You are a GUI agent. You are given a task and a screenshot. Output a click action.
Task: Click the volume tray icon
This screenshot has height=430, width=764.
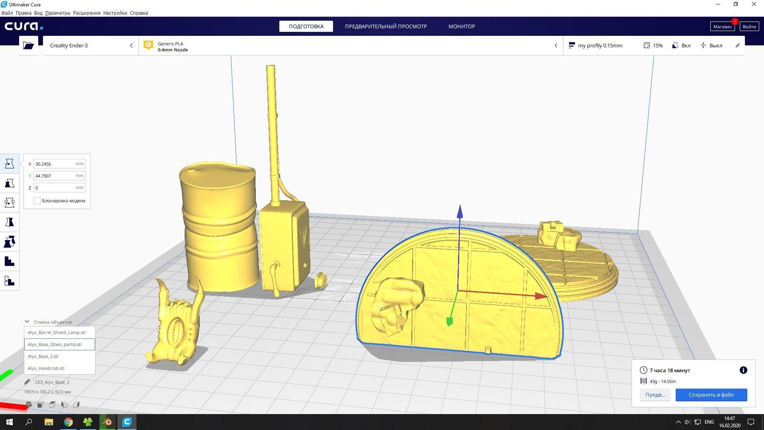[x=688, y=422]
